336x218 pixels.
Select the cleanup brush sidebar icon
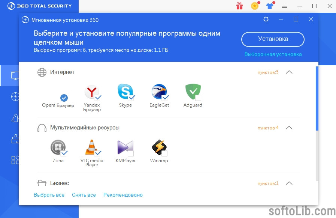(15, 139)
